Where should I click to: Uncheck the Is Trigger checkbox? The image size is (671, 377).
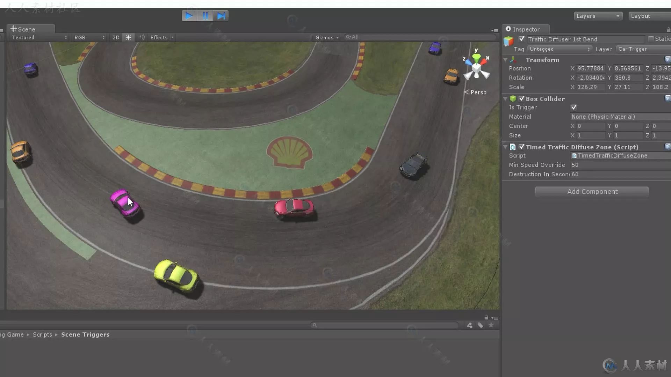click(573, 107)
